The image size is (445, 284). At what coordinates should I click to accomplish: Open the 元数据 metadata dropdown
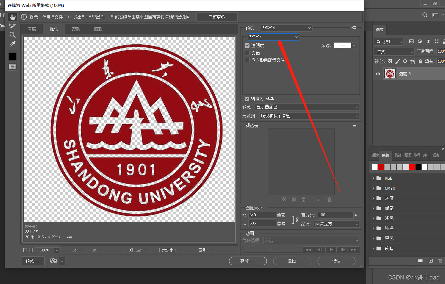click(x=309, y=116)
